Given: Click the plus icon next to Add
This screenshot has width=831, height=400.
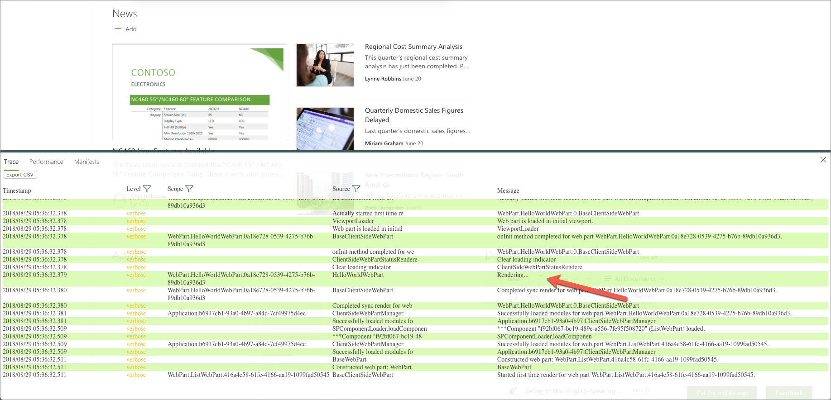Looking at the screenshot, I should [x=118, y=29].
